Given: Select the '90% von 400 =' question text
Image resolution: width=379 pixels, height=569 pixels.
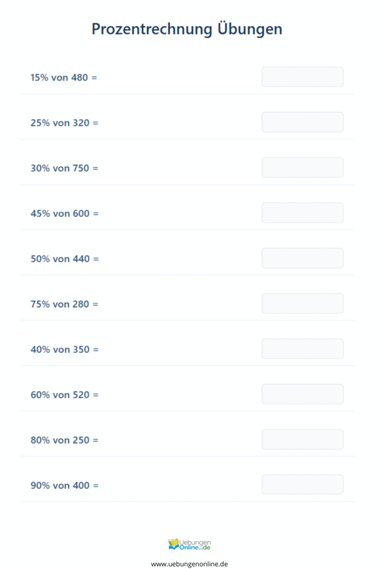Looking at the screenshot, I should pyautogui.click(x=64, y=486).
